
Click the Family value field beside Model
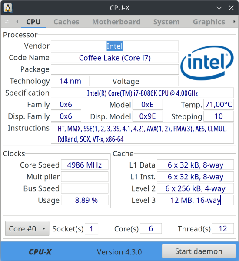pos(66,105)
